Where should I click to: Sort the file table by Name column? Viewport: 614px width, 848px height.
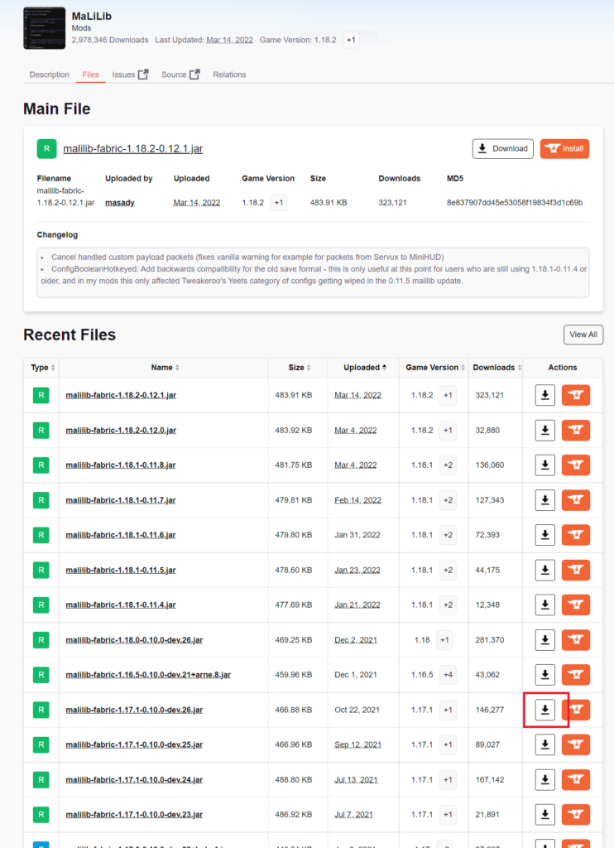164,368
